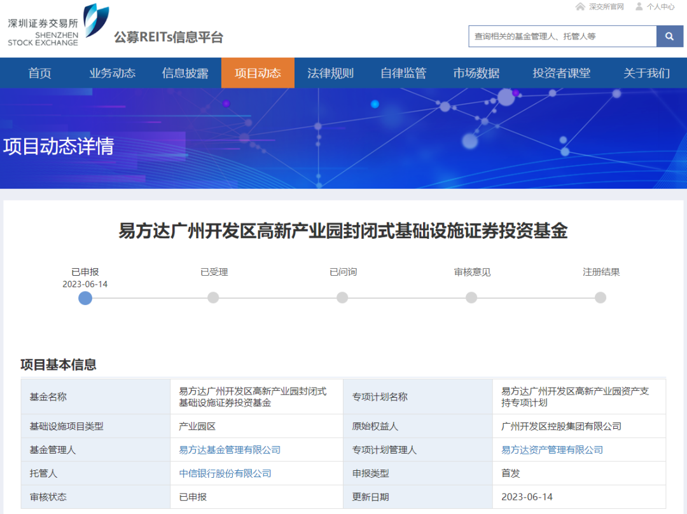Click the 2023-06-14 value in 更新日期 row

[579, 497]
